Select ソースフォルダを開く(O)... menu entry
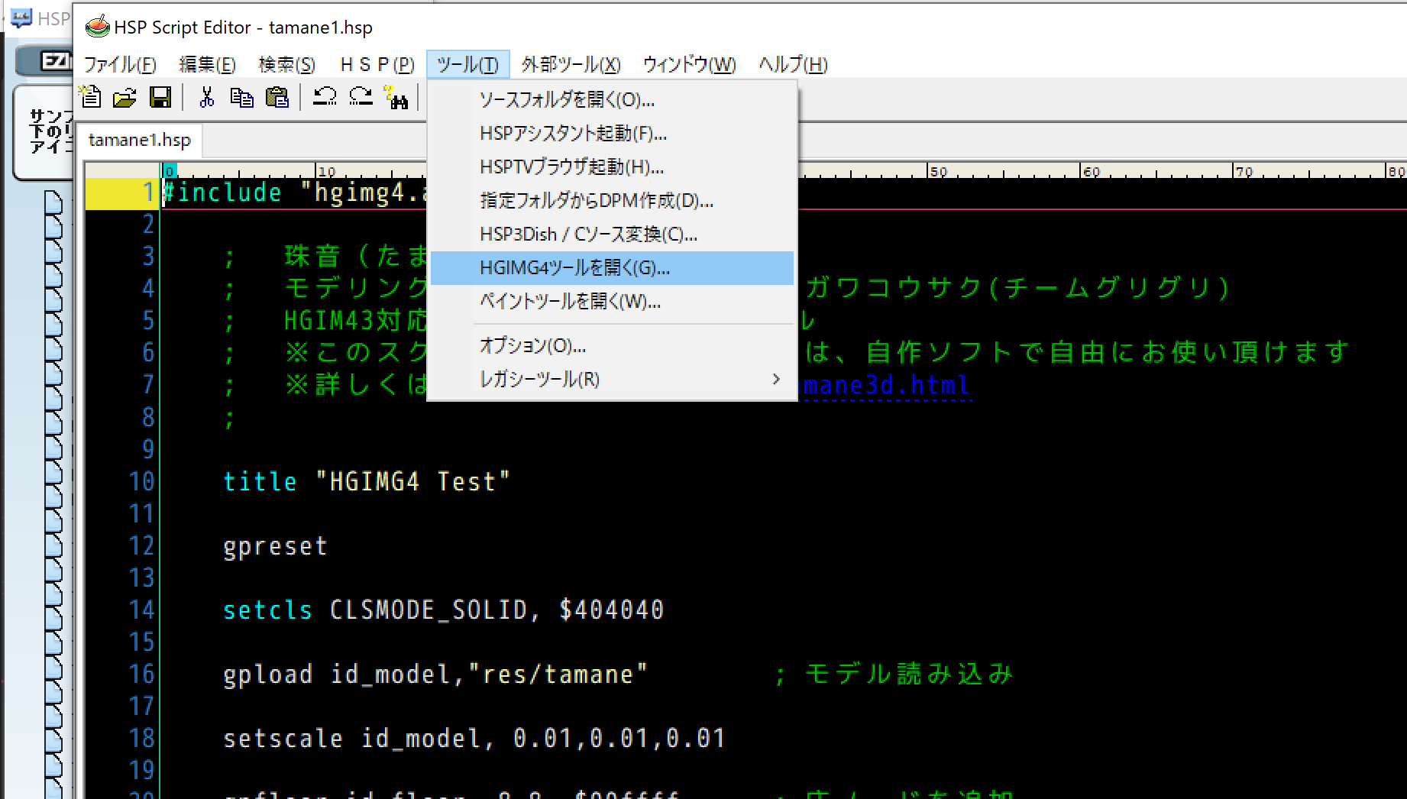Screen dimensions: 1407x799 tap(612, 100)
